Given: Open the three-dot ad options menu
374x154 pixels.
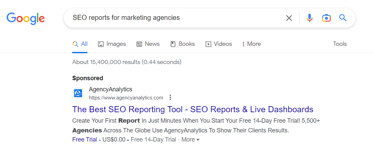Looking at the screenshot, I should click(x=170, y=97).
